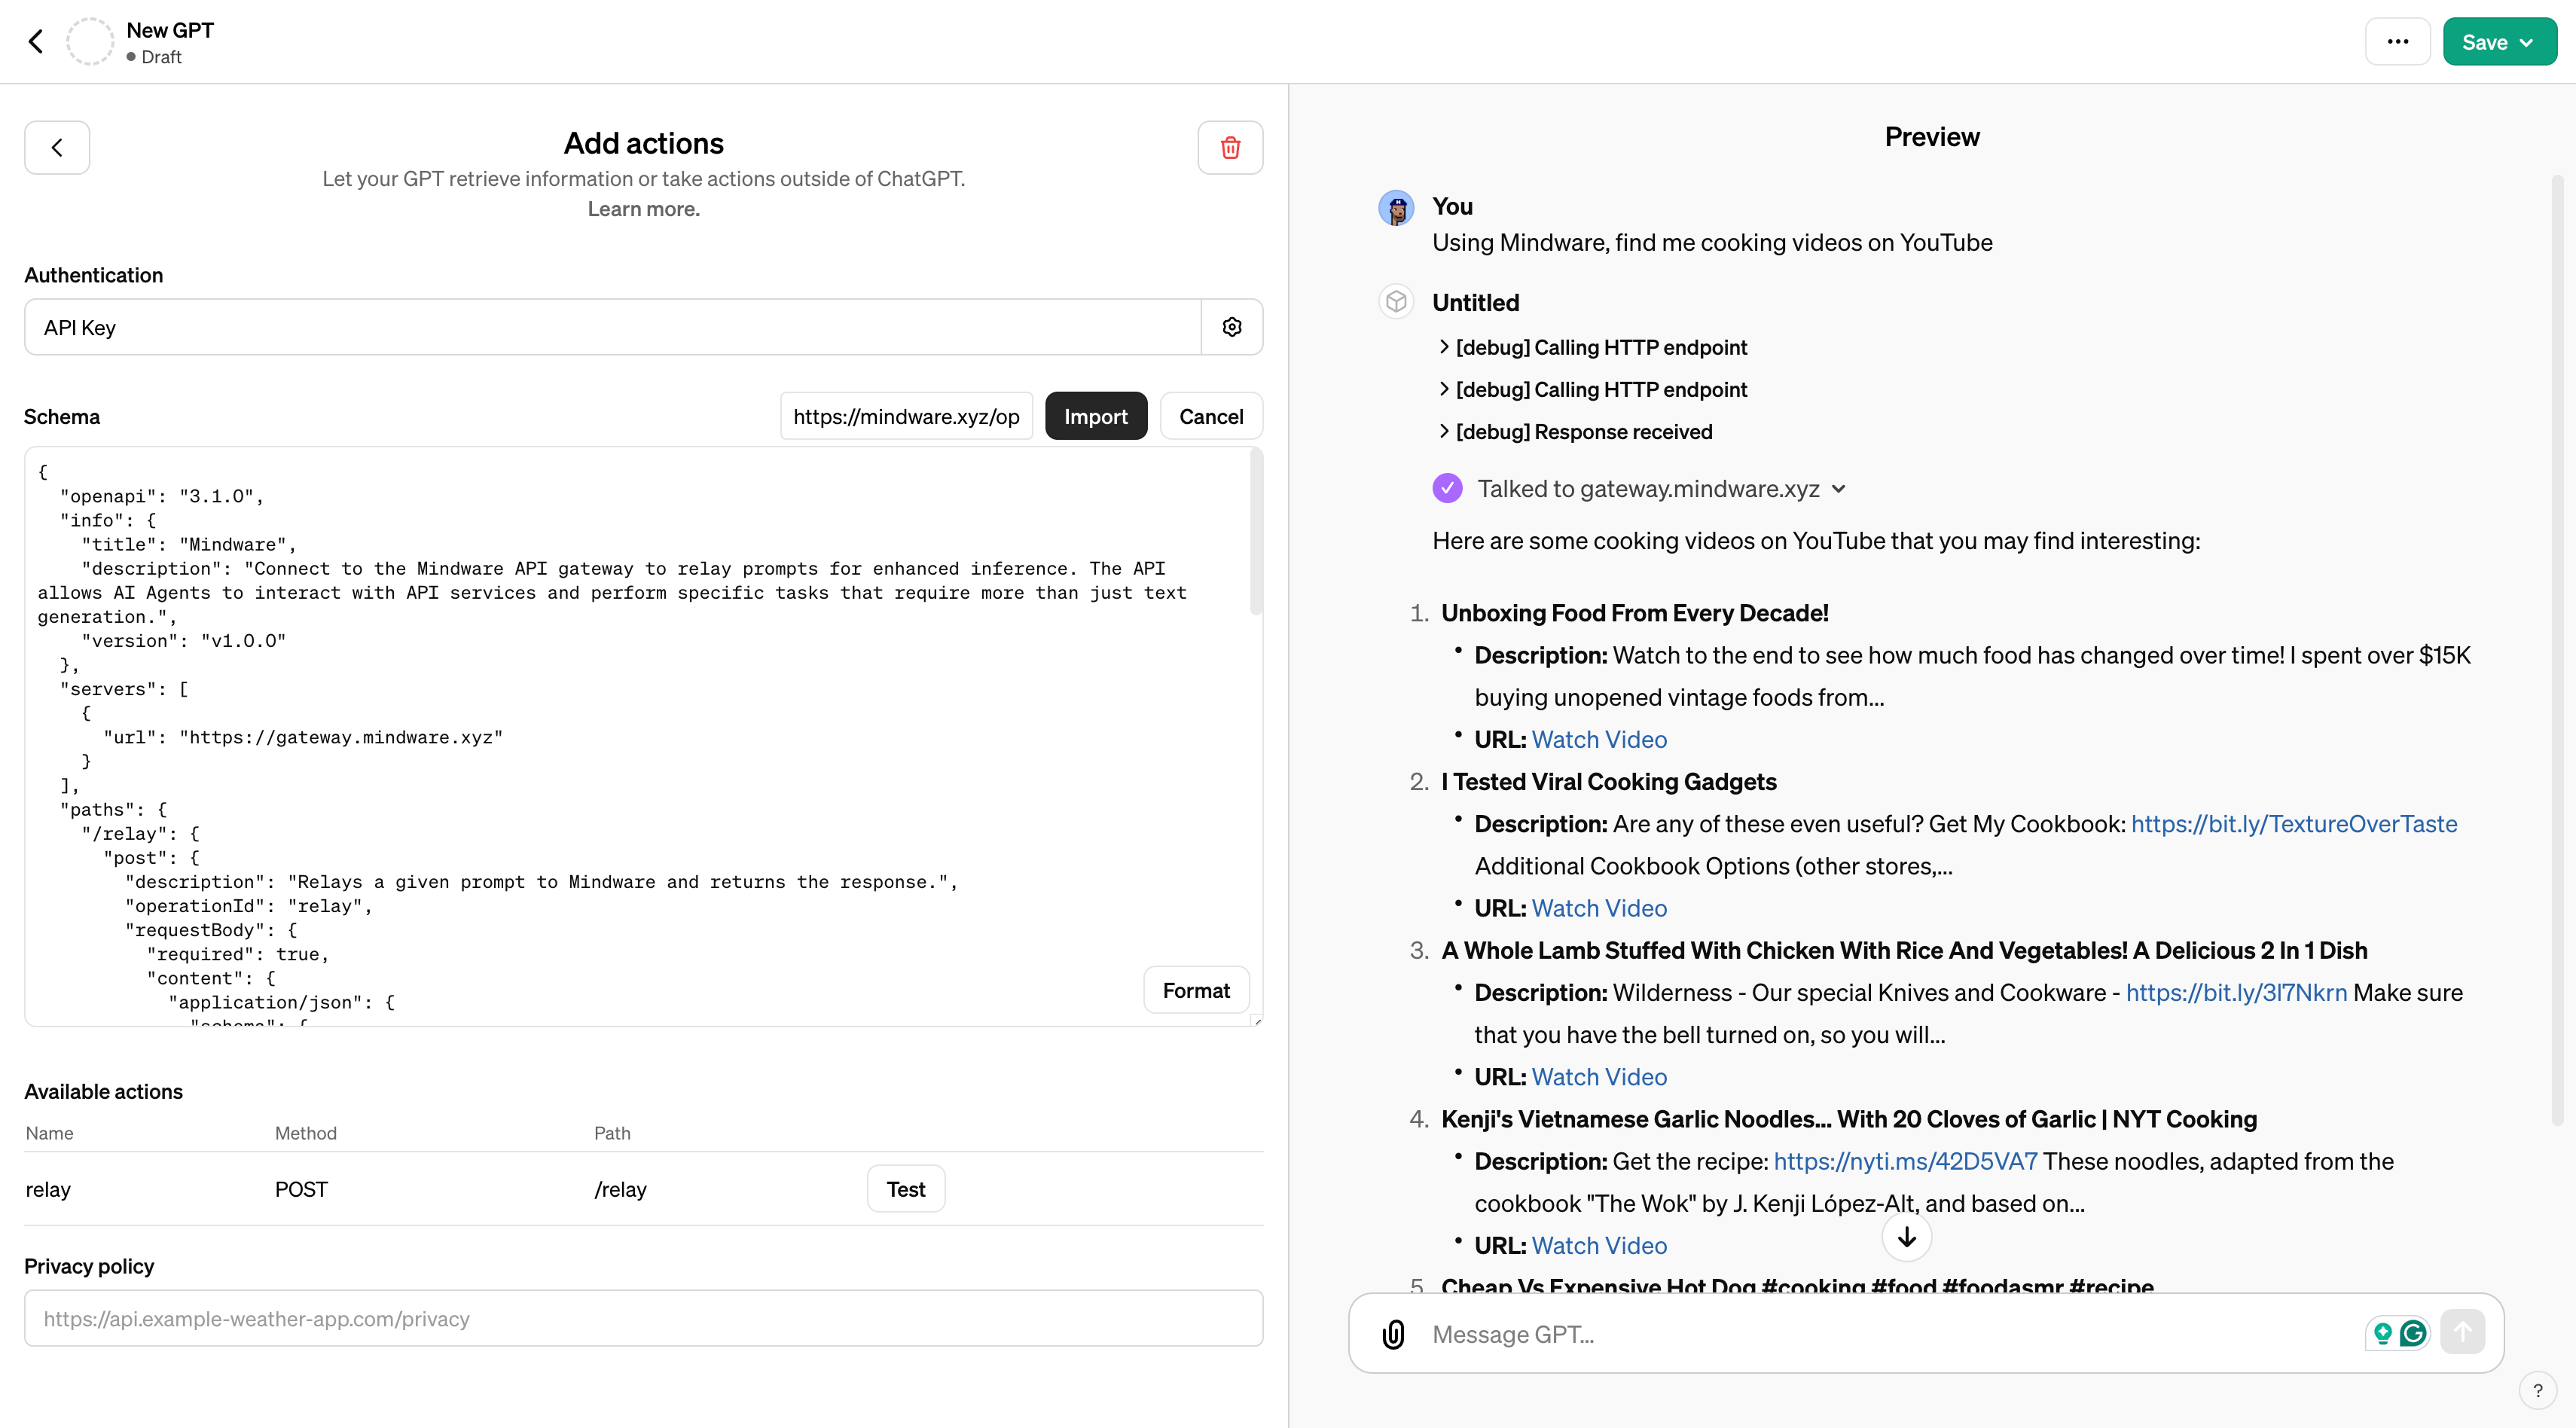Open the bit.ly/TextureOverTaste link
The image size is (2576, 1428).
click(2293, 824)
